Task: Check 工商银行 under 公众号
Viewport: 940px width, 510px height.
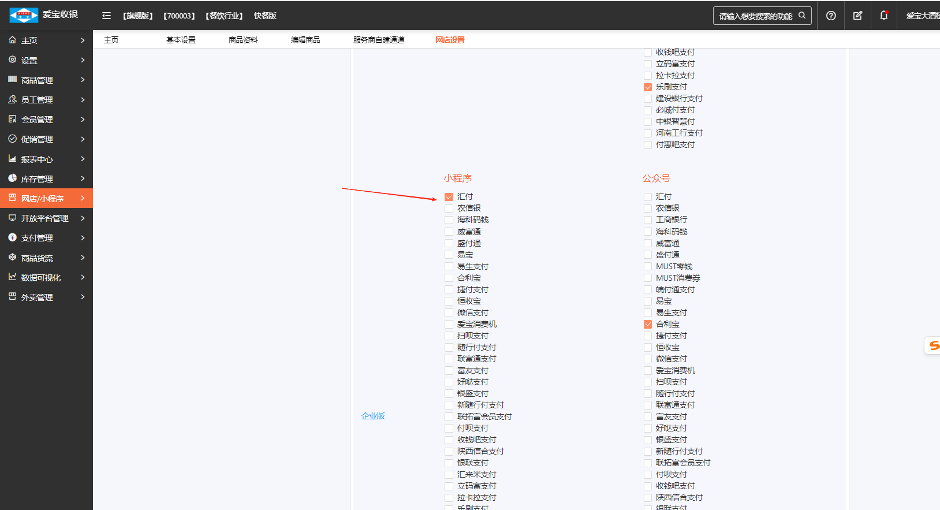Action: click(648, 220)
